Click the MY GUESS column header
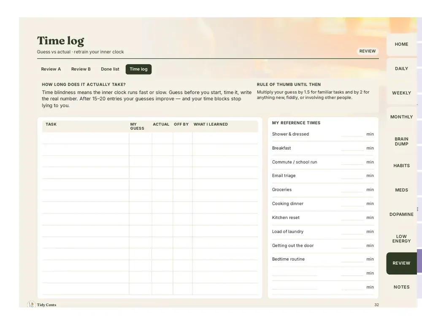Viewport: 422px width, 316px height. point(137,126)
